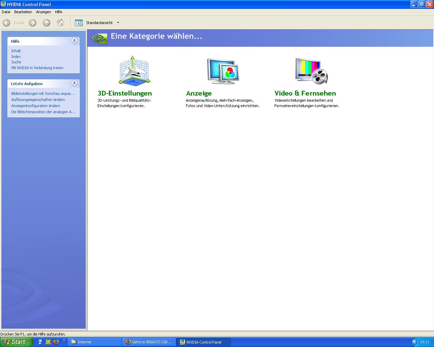Click the Eine Kategorie wählen heading
Viewport: 434px width, 347px height.
tap(156, 36)
